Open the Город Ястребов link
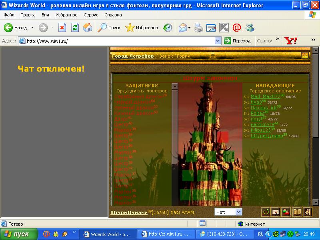 133,56
